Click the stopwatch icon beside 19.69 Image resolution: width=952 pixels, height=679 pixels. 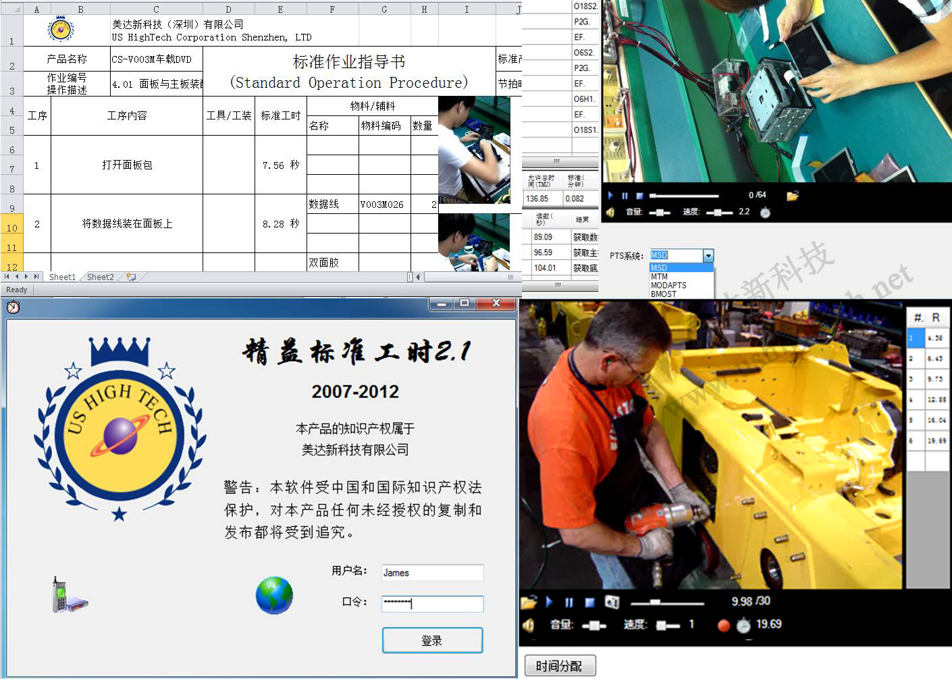coord(743,625)
